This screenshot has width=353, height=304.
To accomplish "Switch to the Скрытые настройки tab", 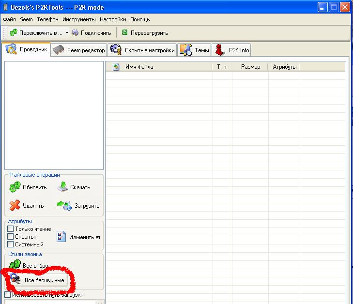I will pos(142,50).
